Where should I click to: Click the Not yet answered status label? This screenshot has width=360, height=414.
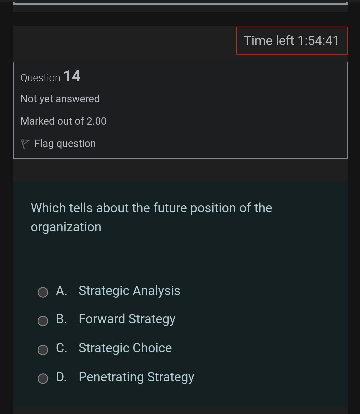point(60,99)
